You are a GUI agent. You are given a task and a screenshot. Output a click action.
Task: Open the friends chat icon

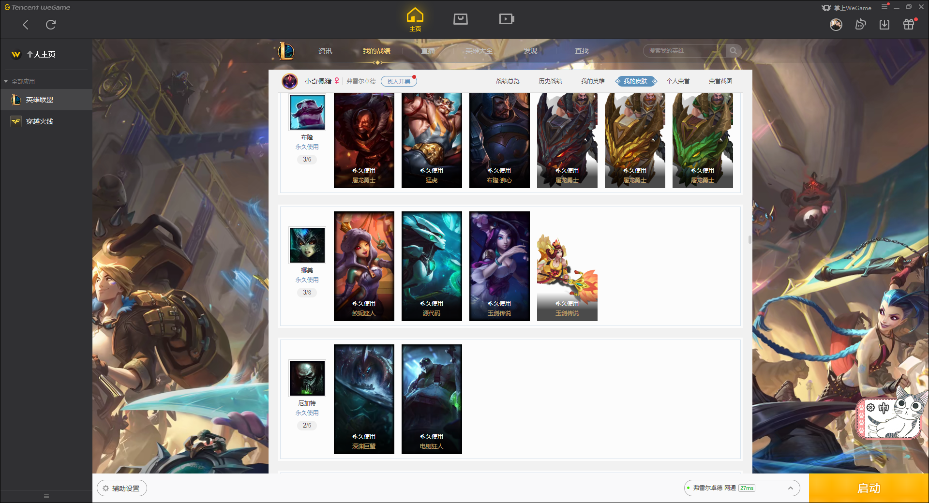coord(860,24)
